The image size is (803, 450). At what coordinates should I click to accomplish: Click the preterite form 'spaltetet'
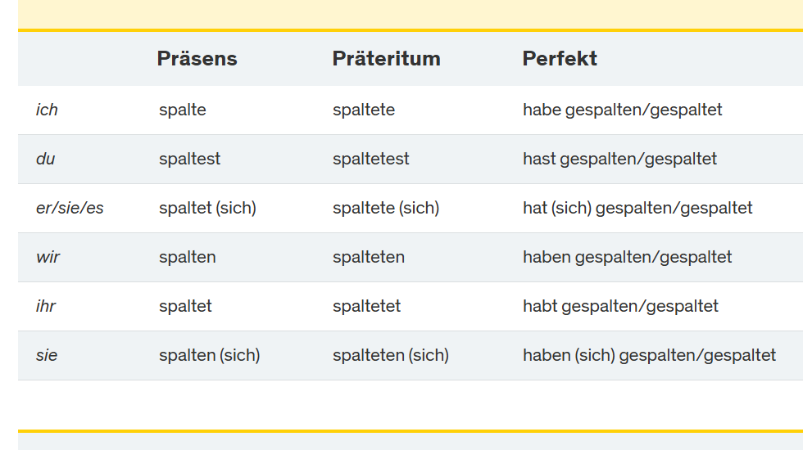point(366,306)
